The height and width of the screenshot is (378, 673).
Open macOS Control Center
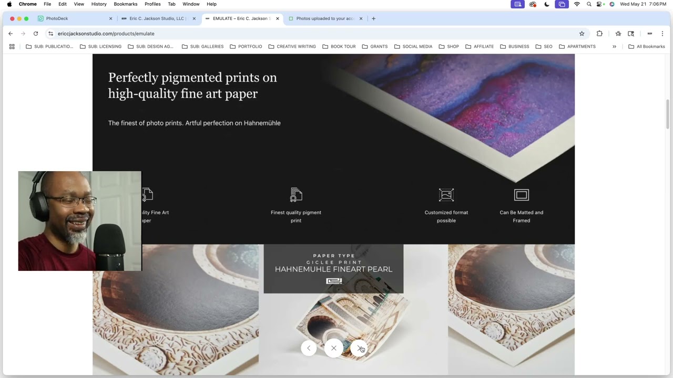pos(600,4)
